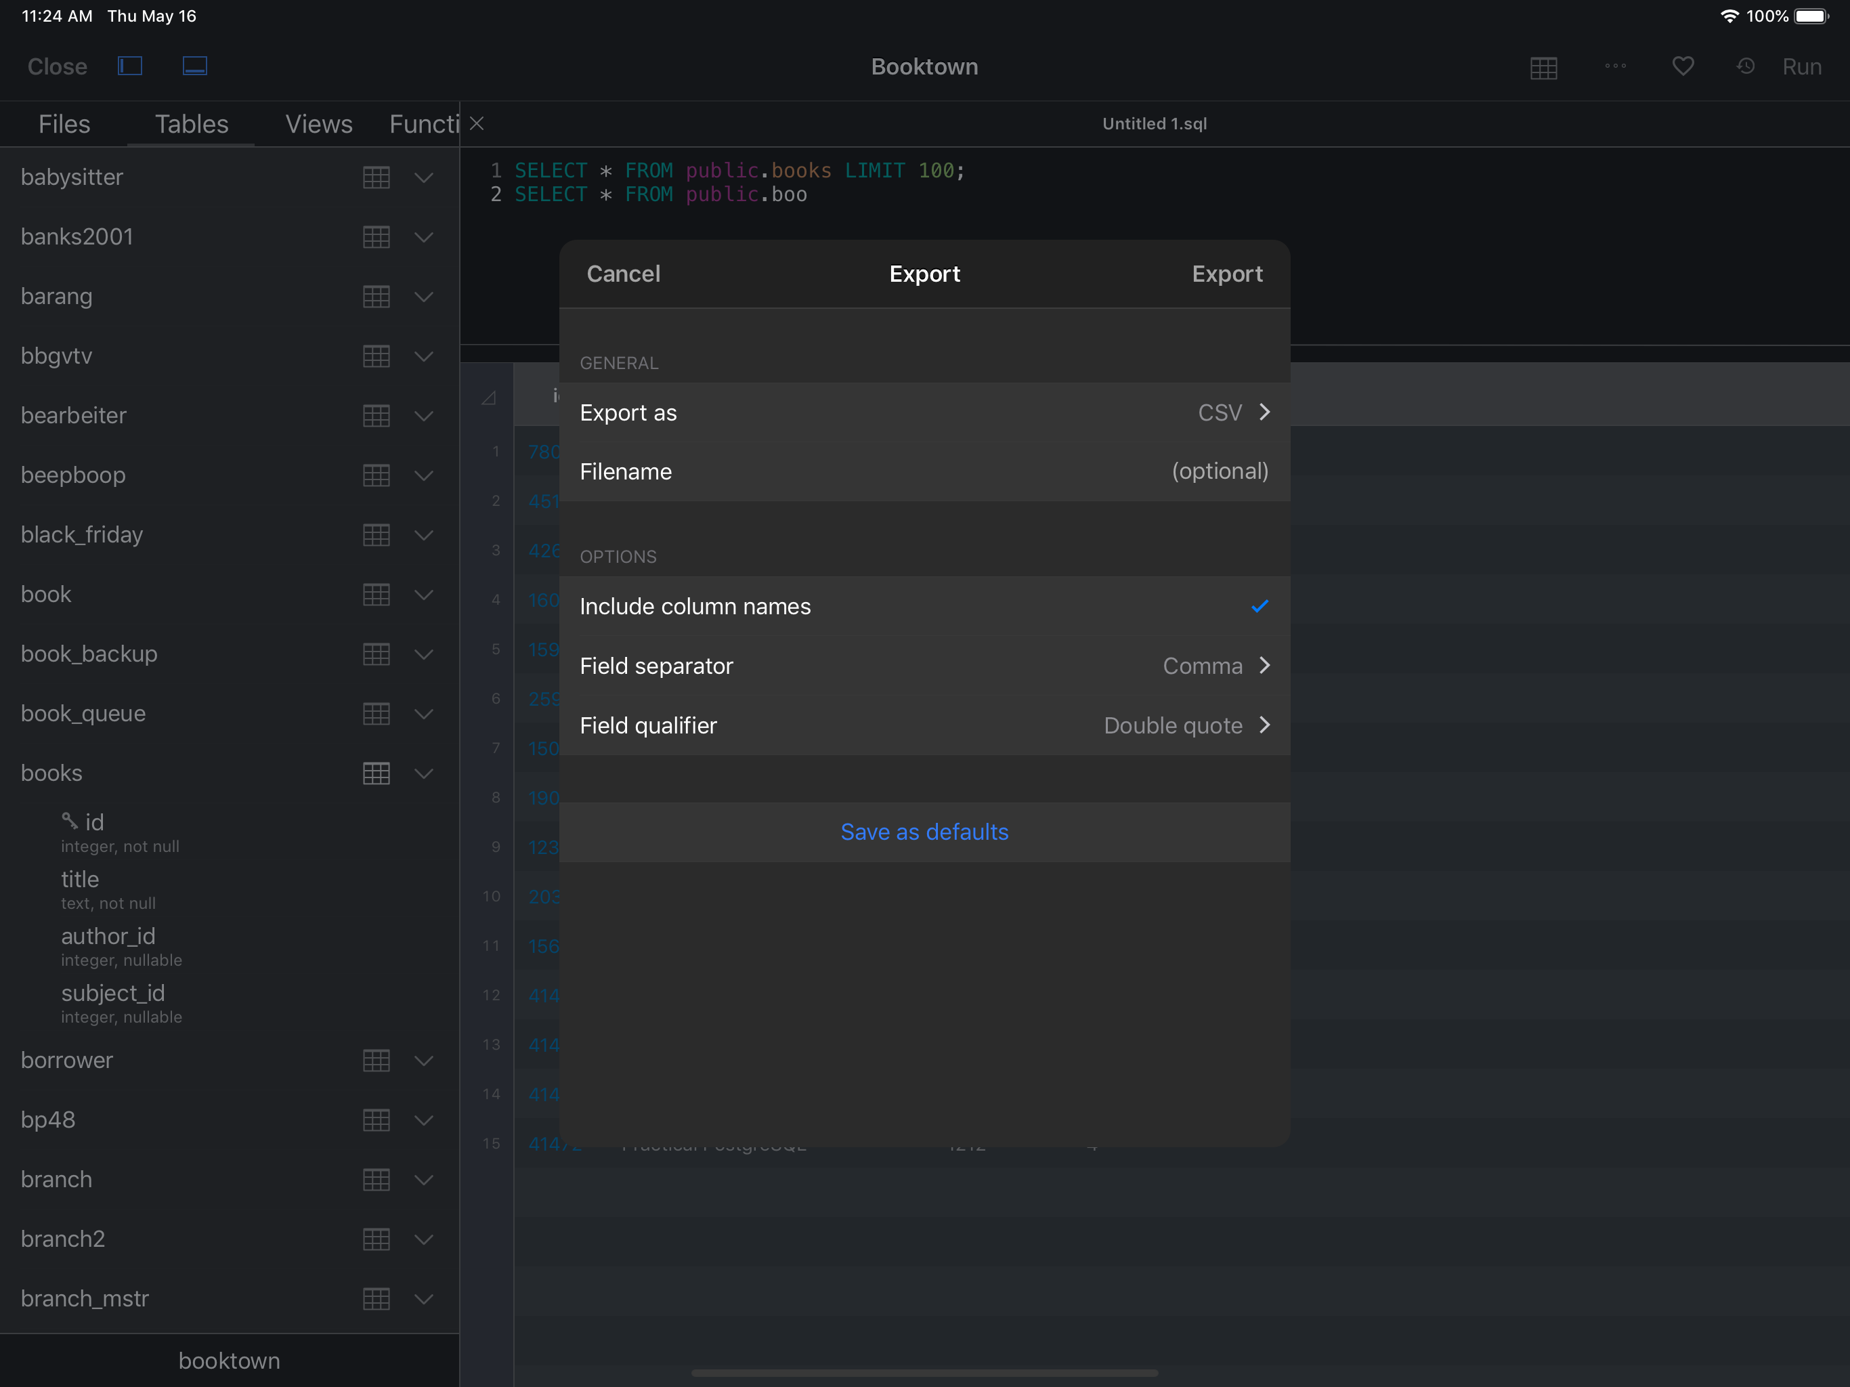Tap the Filename optional input field

click(x=924, y=472)
